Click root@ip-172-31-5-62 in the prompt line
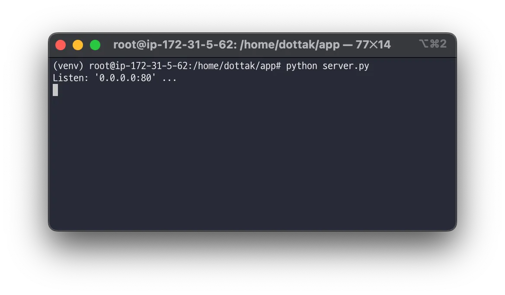Screen dimensions: 505x295 [x=138, y=66]
